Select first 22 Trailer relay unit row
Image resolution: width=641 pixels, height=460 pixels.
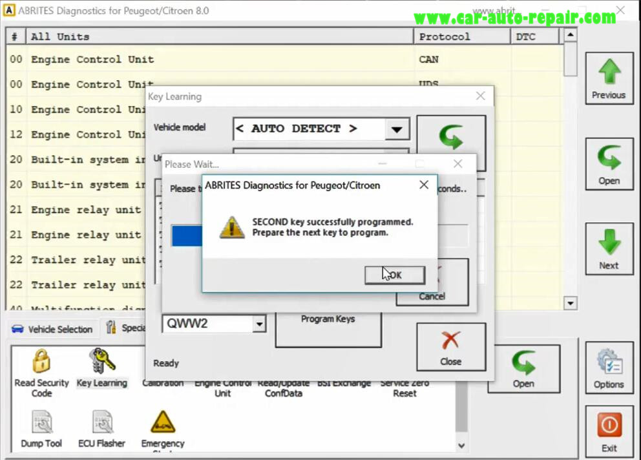pos(76,260)
